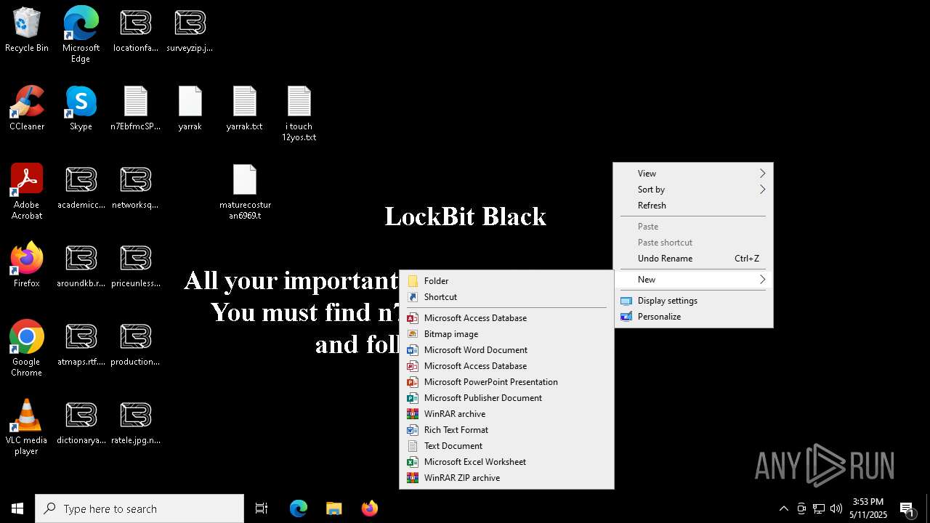Select the Skype desktop shortcut
930x523 pixels.
point(81,108)
